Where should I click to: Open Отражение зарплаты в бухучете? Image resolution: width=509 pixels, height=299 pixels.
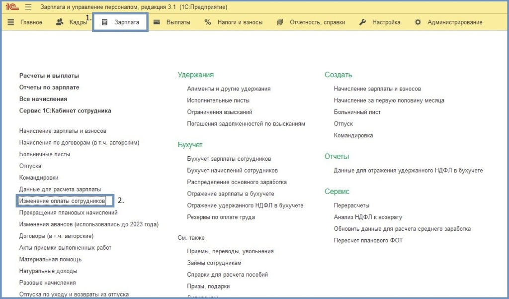click(x=231, y=194)
